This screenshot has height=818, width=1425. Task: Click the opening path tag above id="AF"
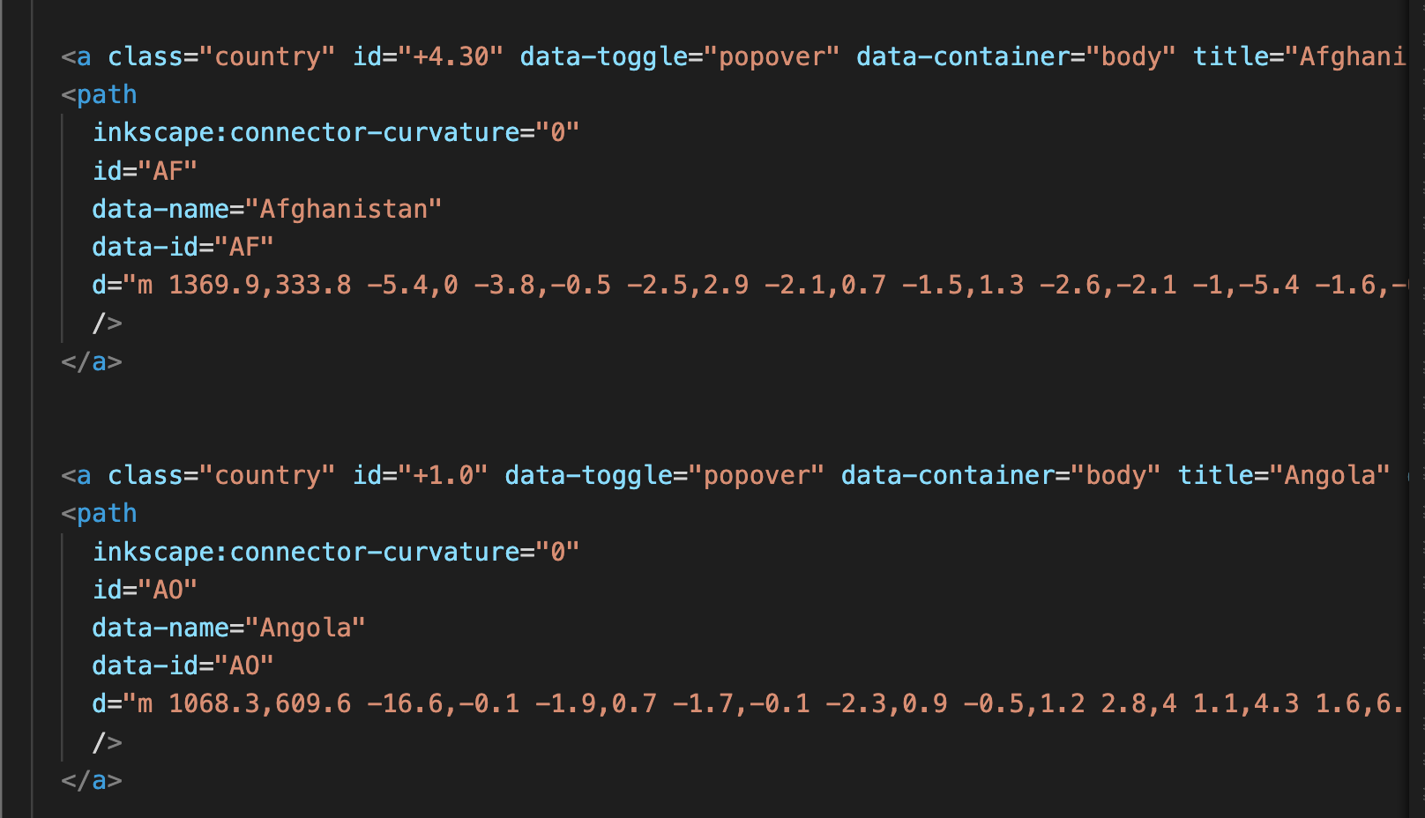[99, 94]
